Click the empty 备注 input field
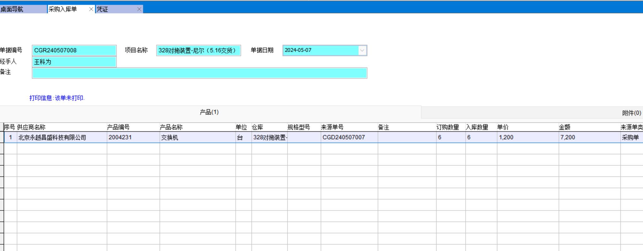This screenshot has height=251, width=643. [x=199, y=73]
